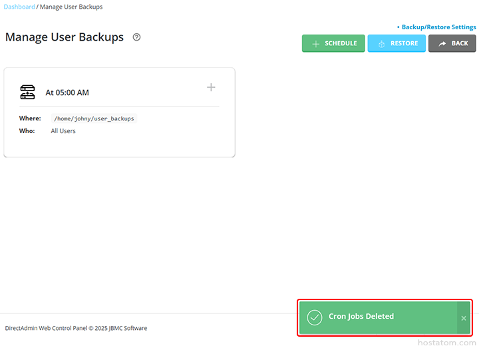Open the Dashboard breadcrumb link
479x348 pixels.
[x=19, y=7]
